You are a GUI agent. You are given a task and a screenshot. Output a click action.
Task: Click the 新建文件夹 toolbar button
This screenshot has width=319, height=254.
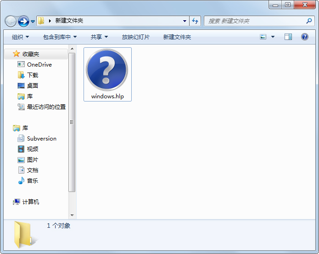pos(177,37)
